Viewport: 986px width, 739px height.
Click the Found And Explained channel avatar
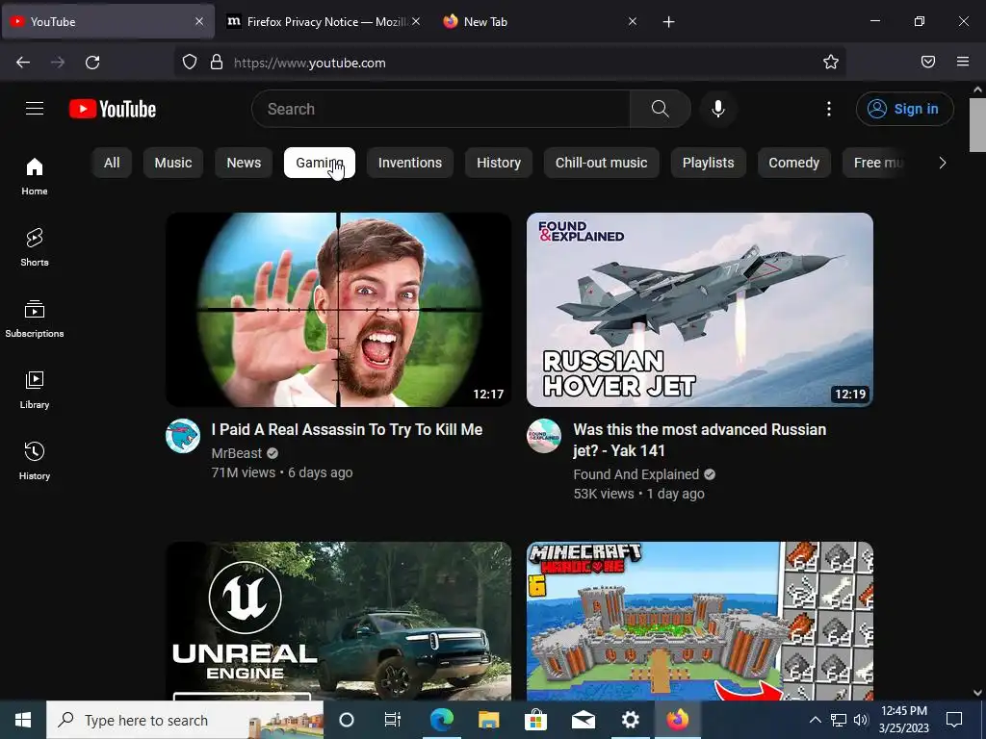click(544, 436)
